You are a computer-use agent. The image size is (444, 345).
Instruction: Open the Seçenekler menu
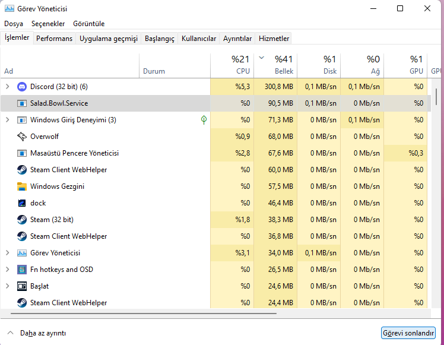[x=48, y=24]
